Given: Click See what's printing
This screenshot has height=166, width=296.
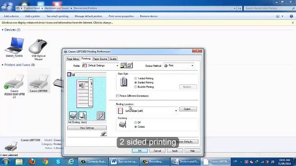Looking at the screenshot, I should 57,16.
